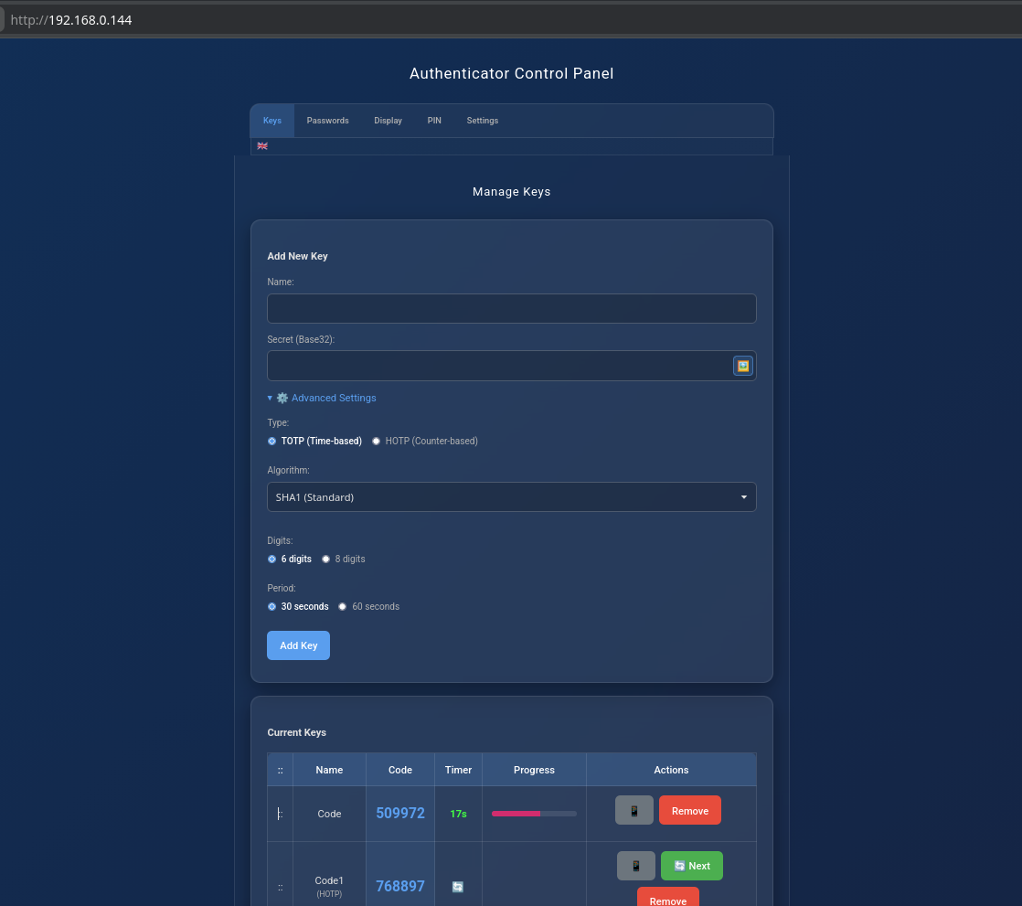Click the 17s timer value
This screenshot has width=1022, height=906.
(x=458, y=814)
